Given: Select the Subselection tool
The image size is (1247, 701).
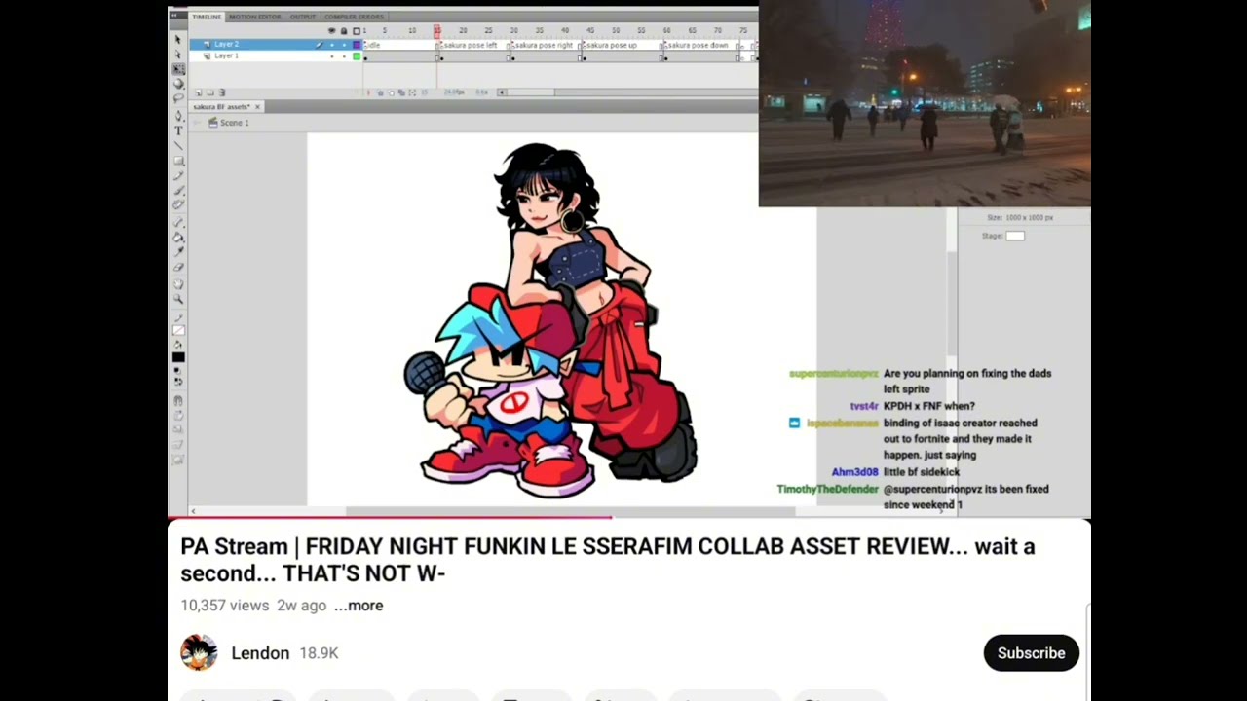Looking at the screenshot, I should 179,54.
